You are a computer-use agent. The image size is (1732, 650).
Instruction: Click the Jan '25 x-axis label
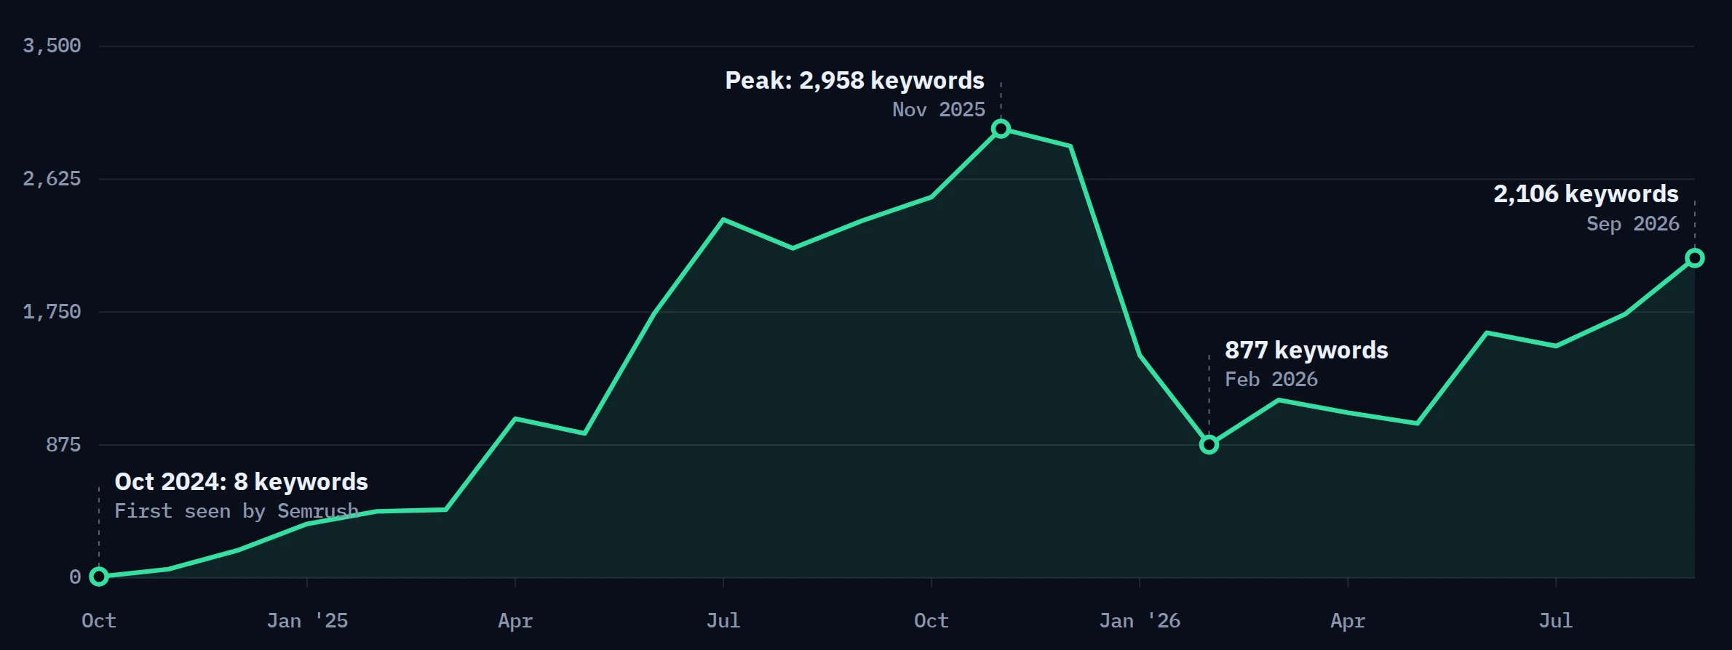click(307, 621)
